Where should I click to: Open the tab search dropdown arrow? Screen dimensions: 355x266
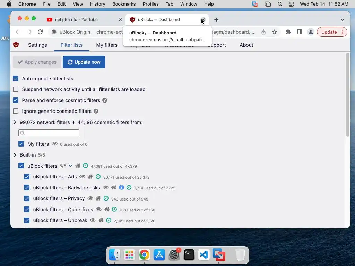pyautogui.click(x=342, y=20)
